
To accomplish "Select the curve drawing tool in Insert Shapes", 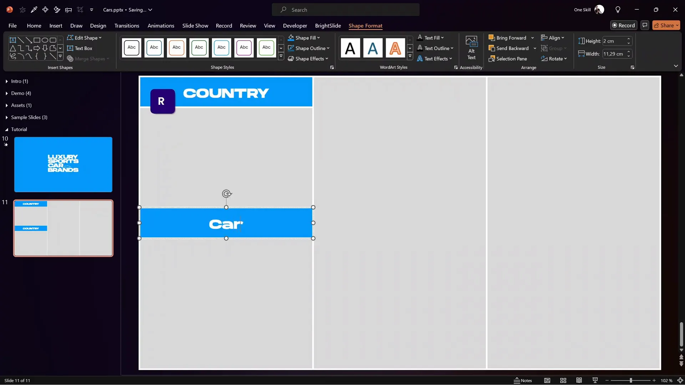I will pos(21,56).
